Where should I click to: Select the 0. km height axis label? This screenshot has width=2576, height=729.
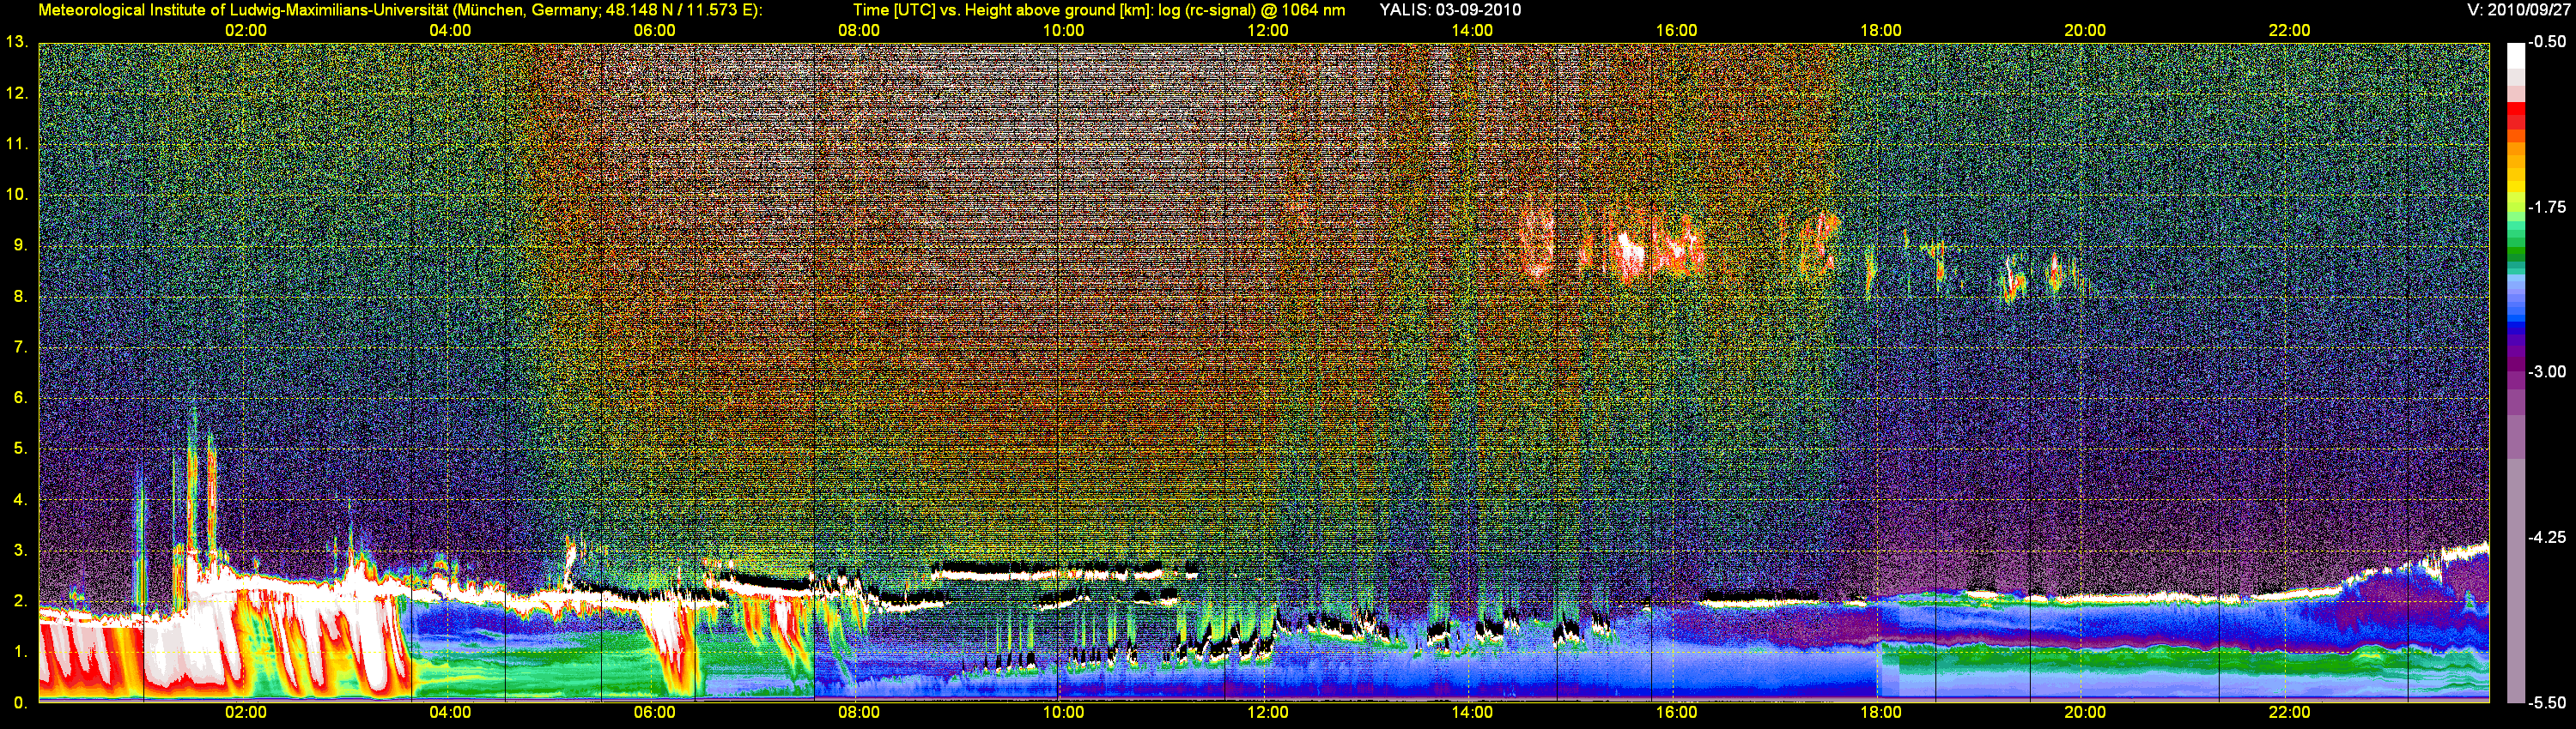coord(21,703)
